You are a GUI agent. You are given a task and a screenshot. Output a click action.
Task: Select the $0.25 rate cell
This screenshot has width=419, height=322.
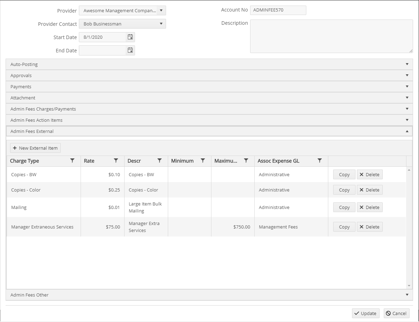click(103, 190)
